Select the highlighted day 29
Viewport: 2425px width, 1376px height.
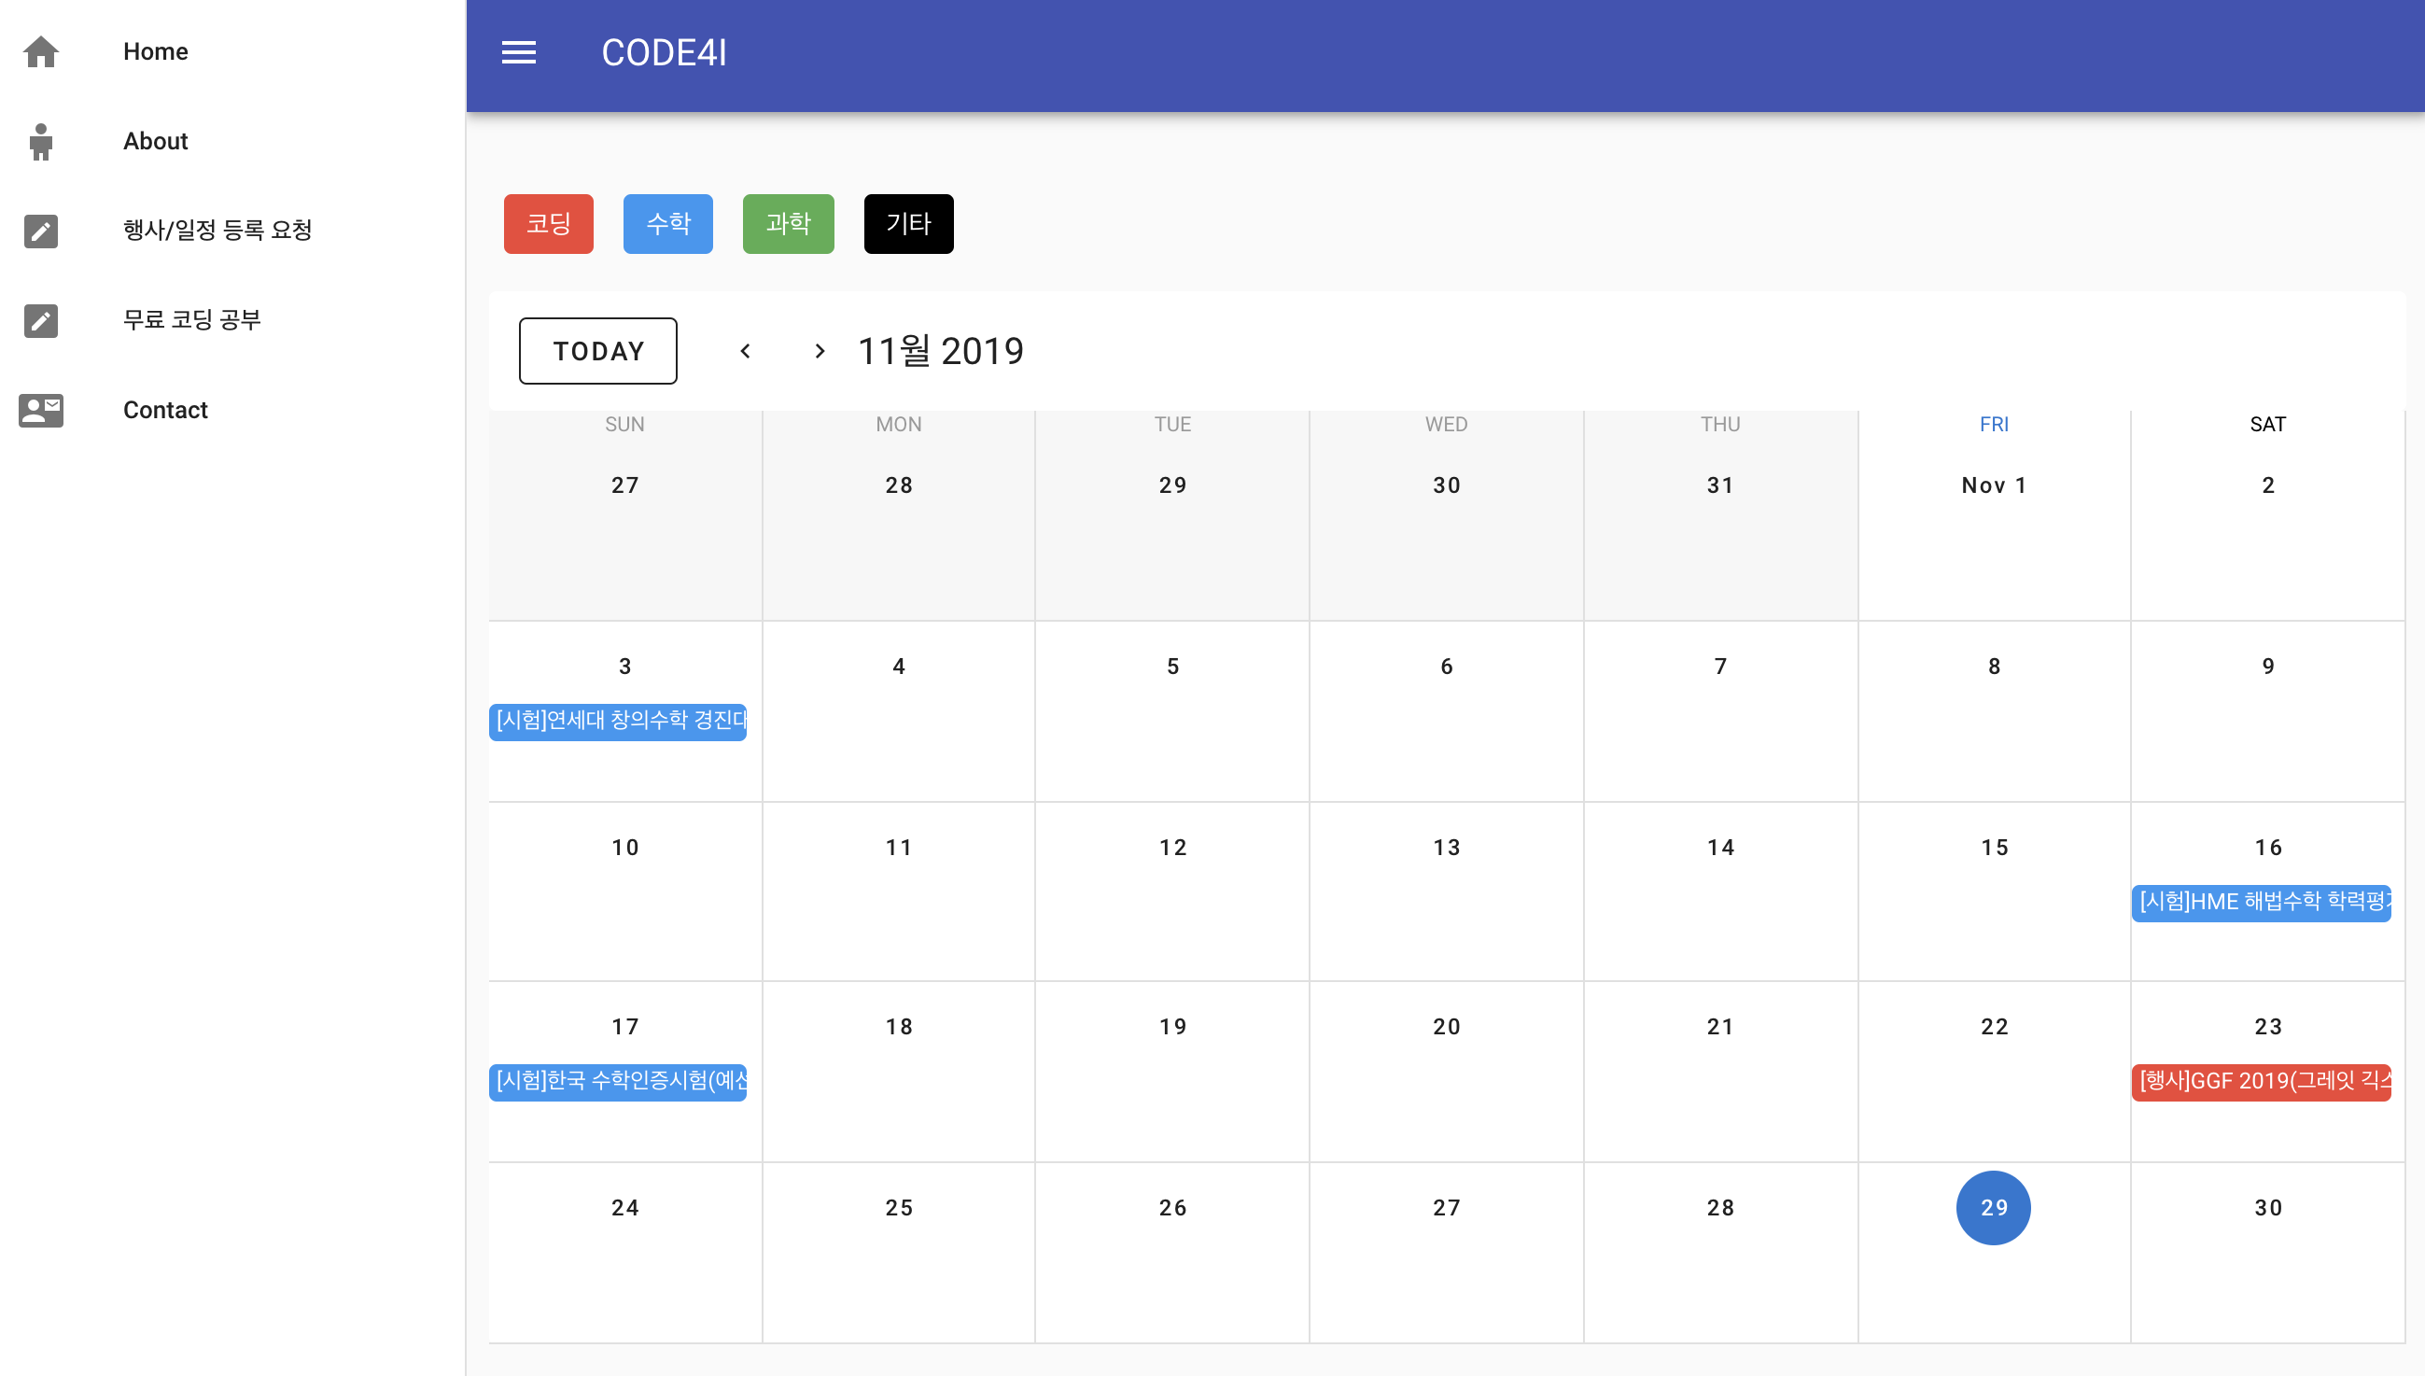click(1993, 1208)
